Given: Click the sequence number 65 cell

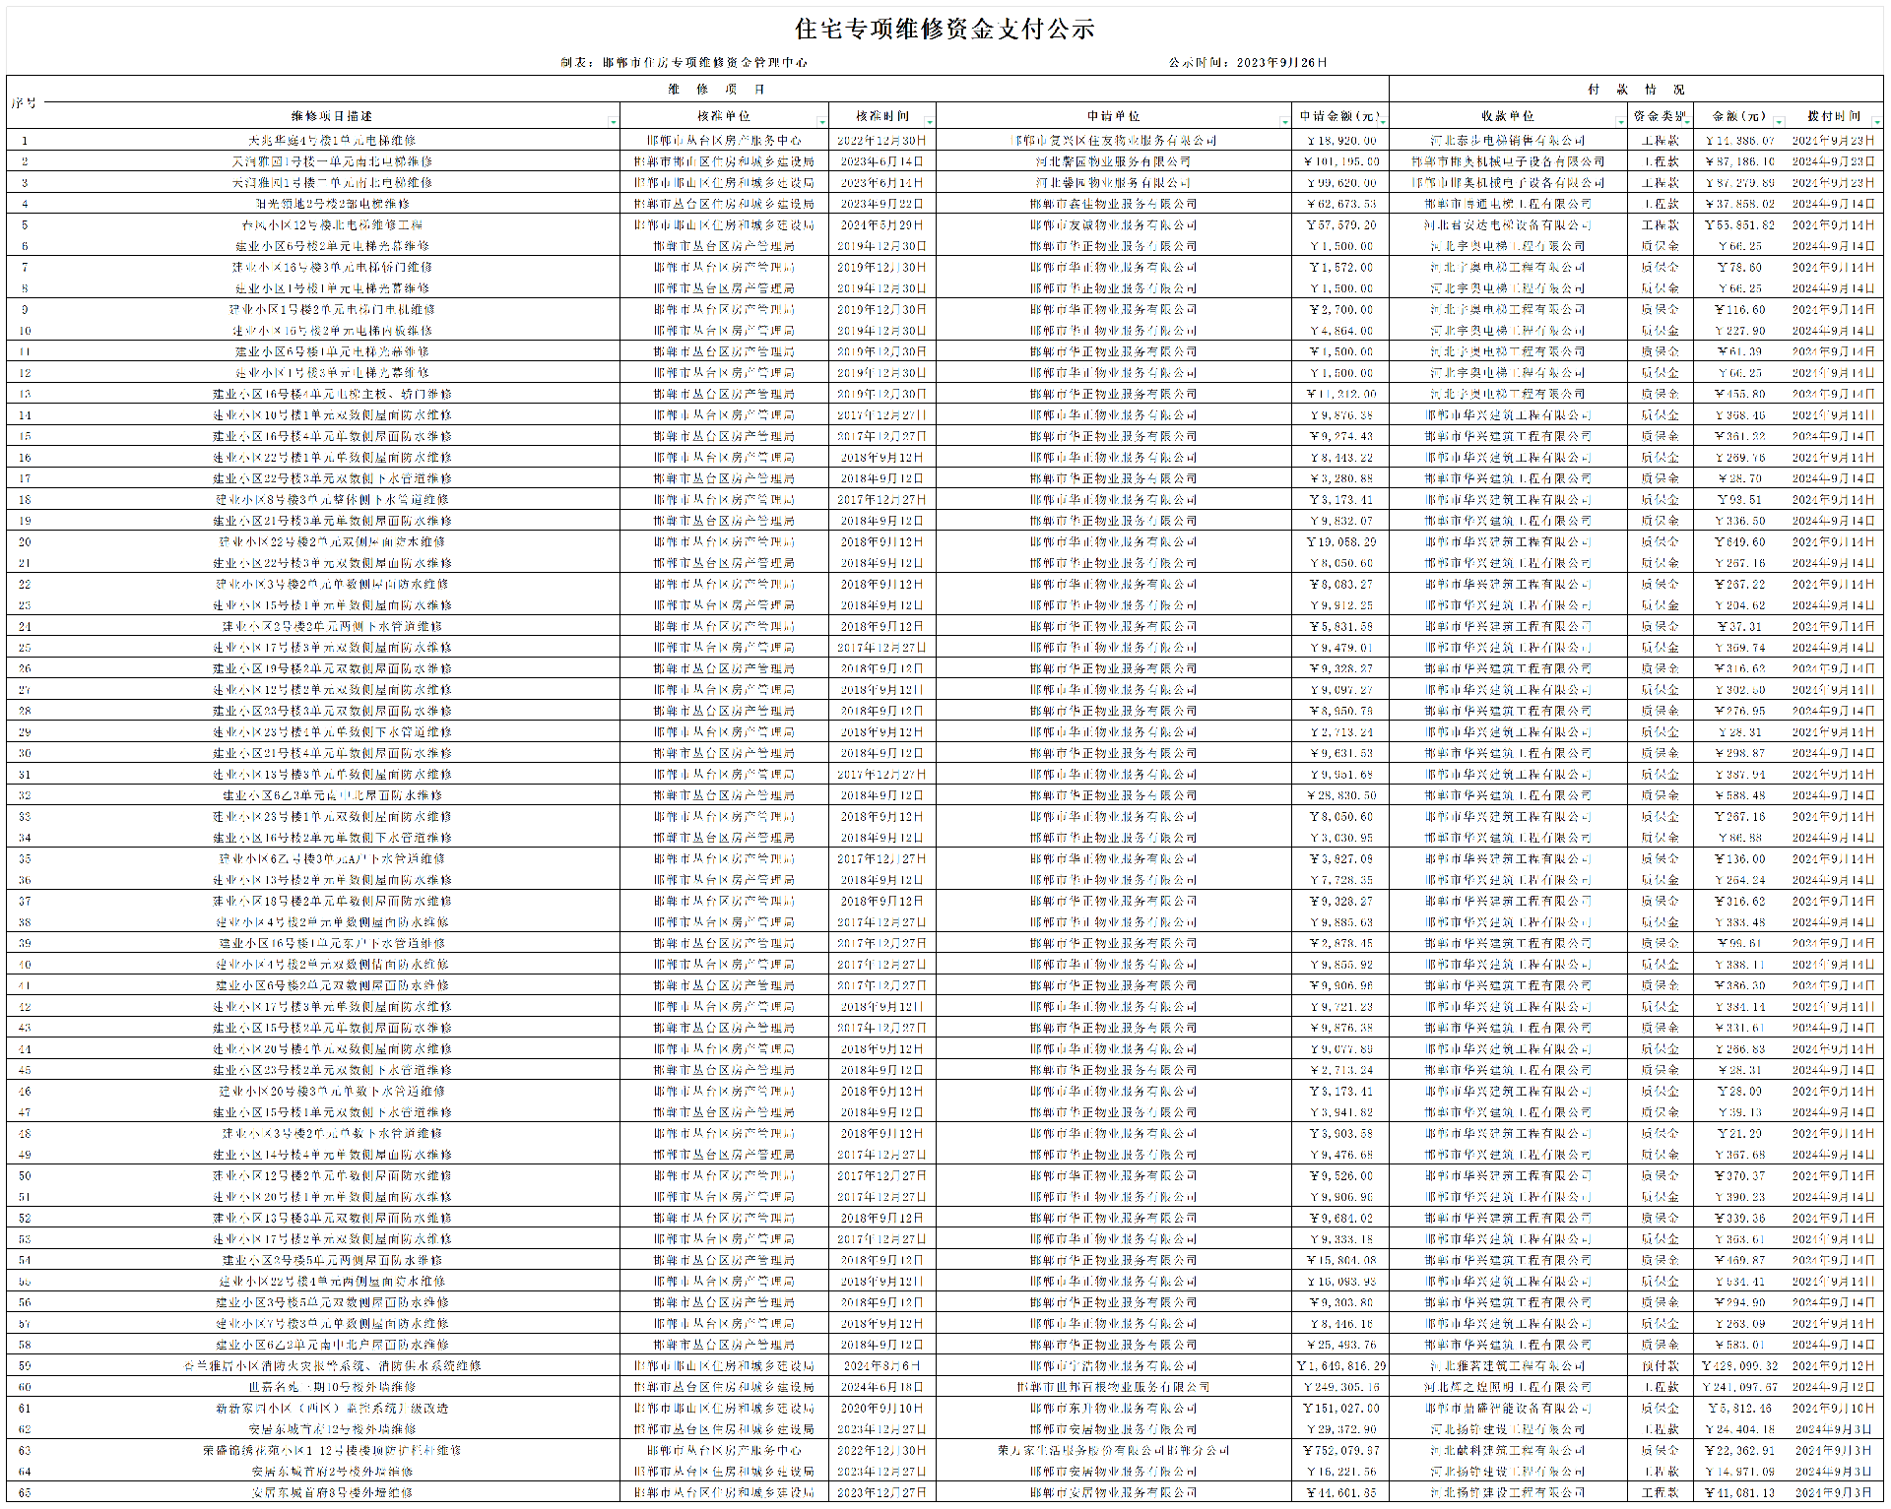Looking at the screenshot, I should [25, 1493].
